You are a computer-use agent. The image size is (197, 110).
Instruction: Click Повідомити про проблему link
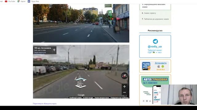[119, 98]
